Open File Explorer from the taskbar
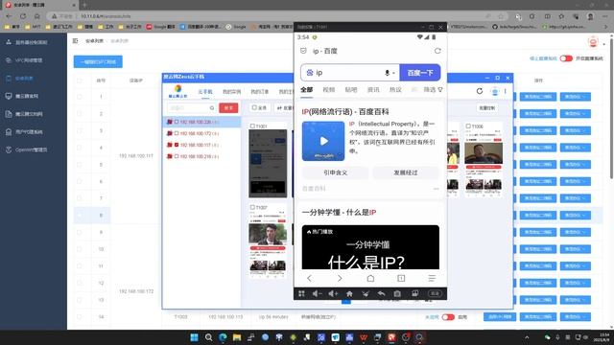Viewport: 614px width, 345px height. point(237,337)
